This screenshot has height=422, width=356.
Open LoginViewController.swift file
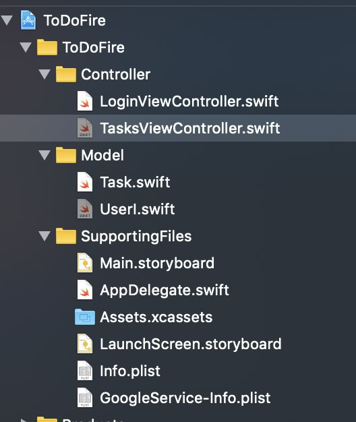pos(189,101)
